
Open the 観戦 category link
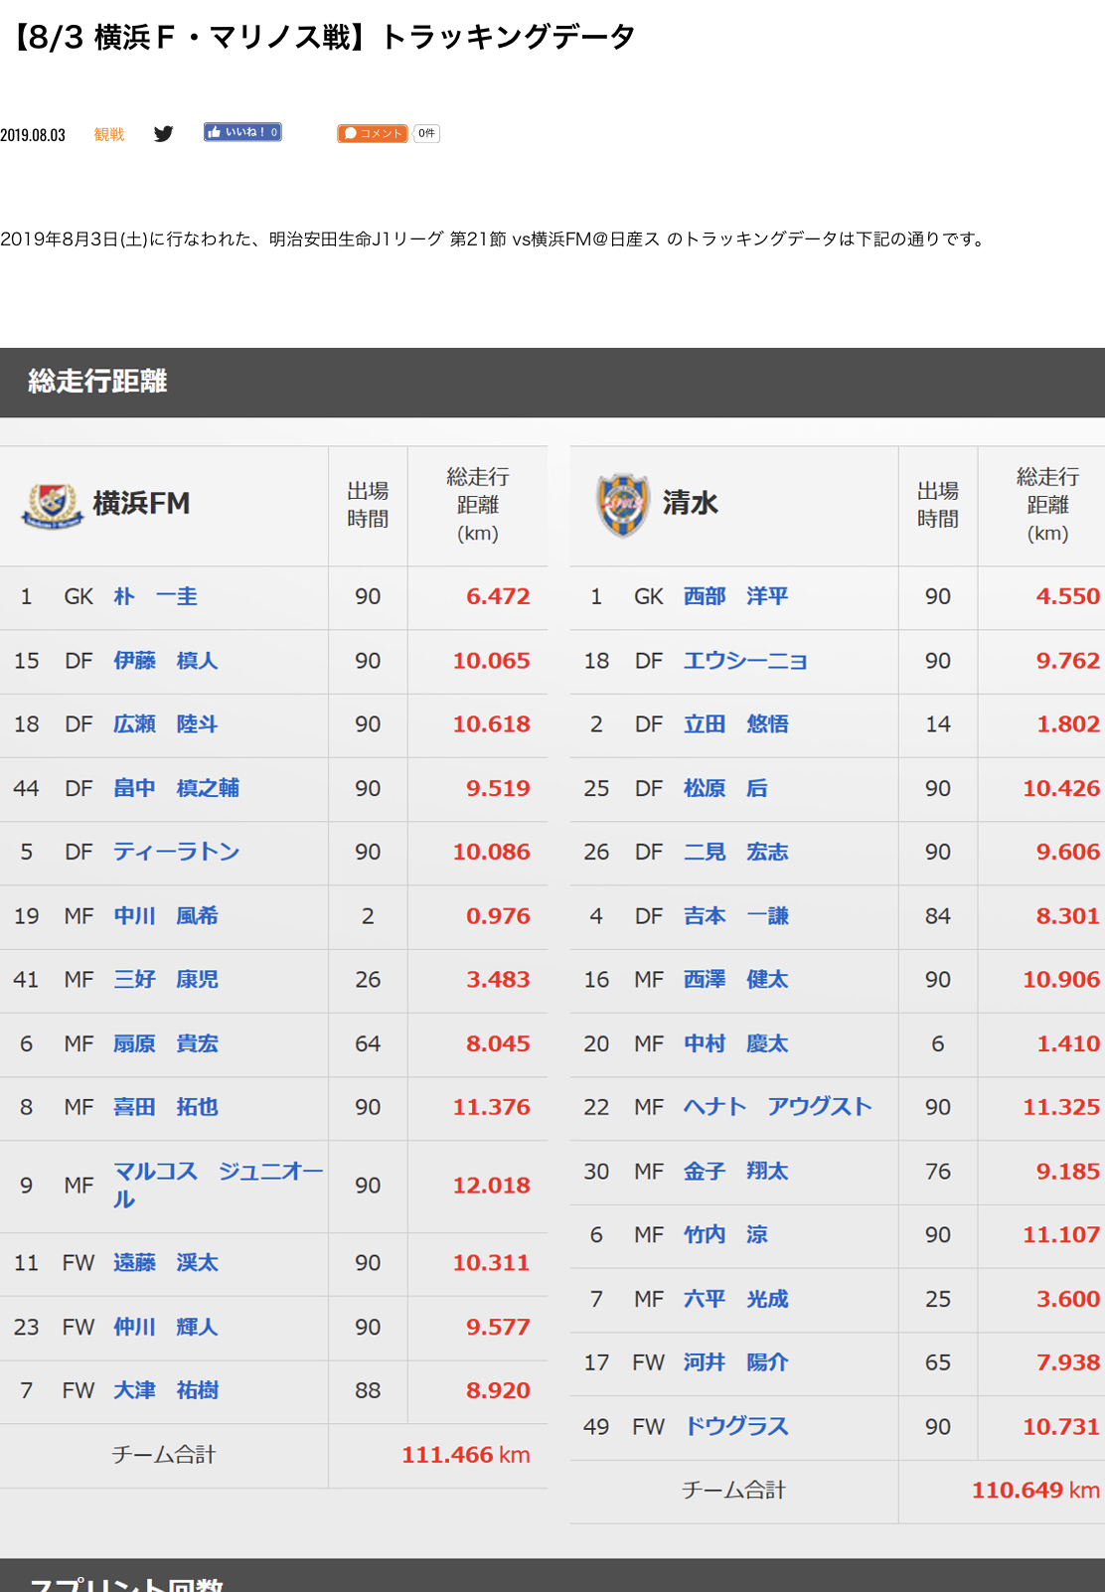click(x=109, y=135)
